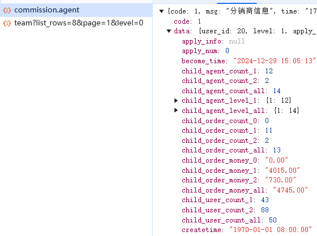Click the child_order_count_0 row
317x236 pixels.
[x=225, y=121]
